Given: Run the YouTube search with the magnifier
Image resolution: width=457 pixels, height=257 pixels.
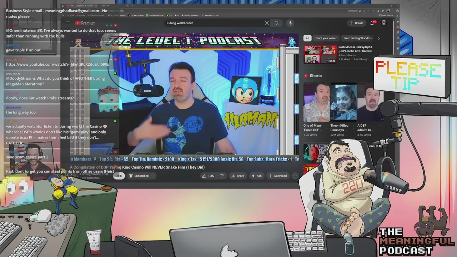Looking at the screenshot, I should pyautogui.click(x=276, y=23).
